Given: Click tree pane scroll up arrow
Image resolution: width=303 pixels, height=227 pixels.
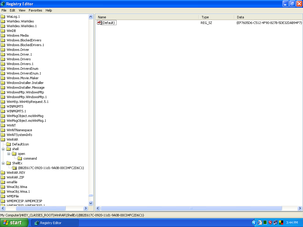Looking at the screenshot, I should pyautogui.click(x=91, y=17).
